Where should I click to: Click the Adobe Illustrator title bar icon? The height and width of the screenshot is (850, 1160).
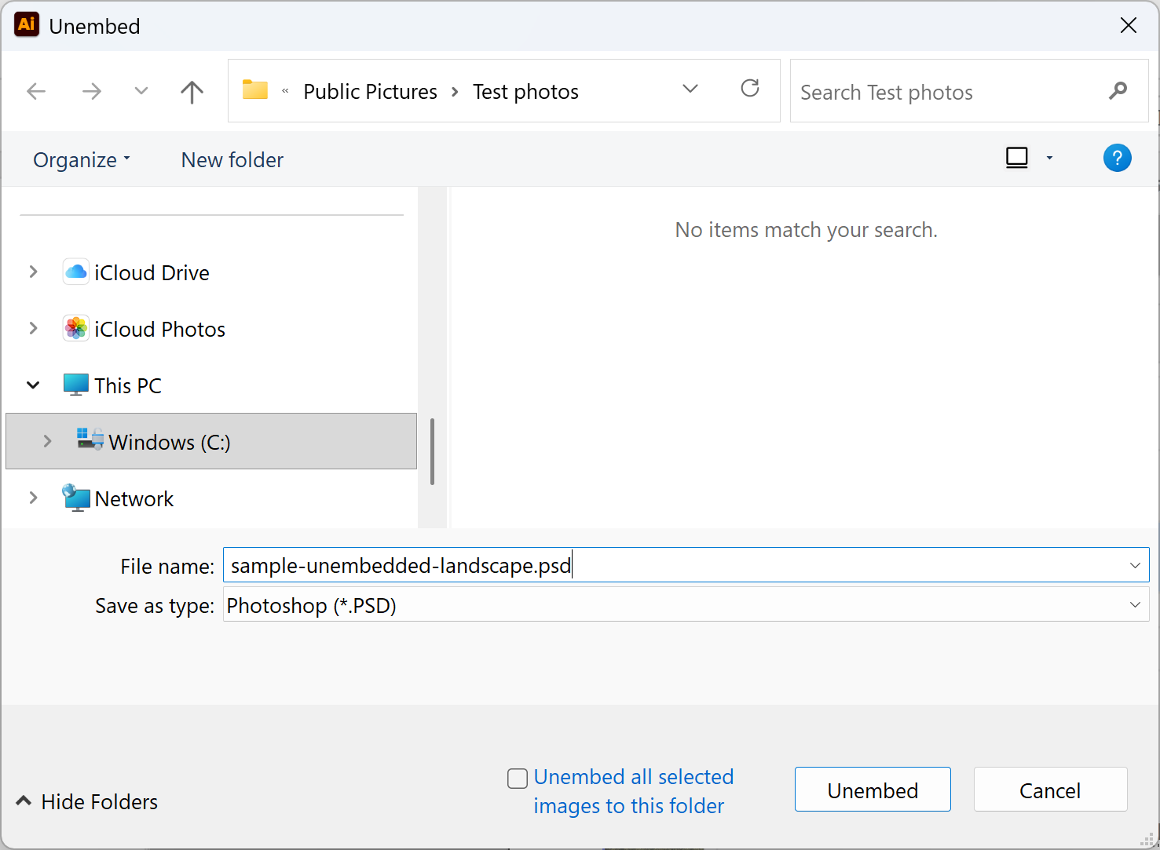point(27,24)
